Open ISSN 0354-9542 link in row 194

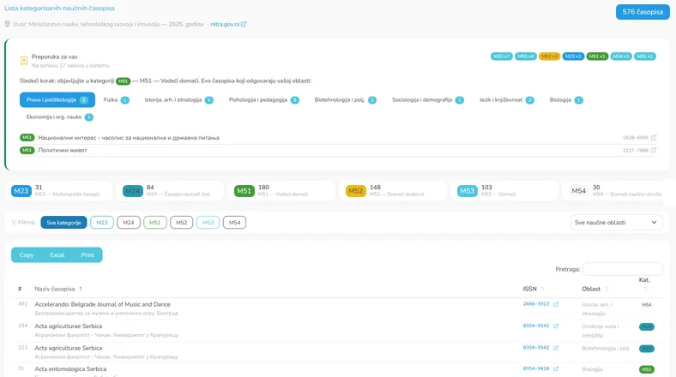536,326
